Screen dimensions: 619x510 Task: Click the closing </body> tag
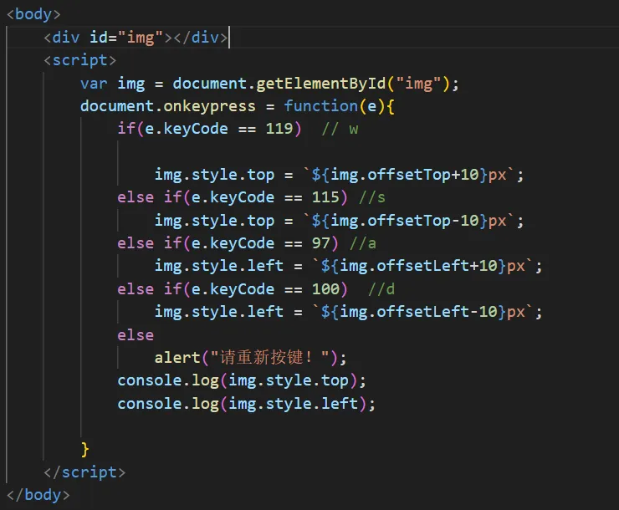38,495
